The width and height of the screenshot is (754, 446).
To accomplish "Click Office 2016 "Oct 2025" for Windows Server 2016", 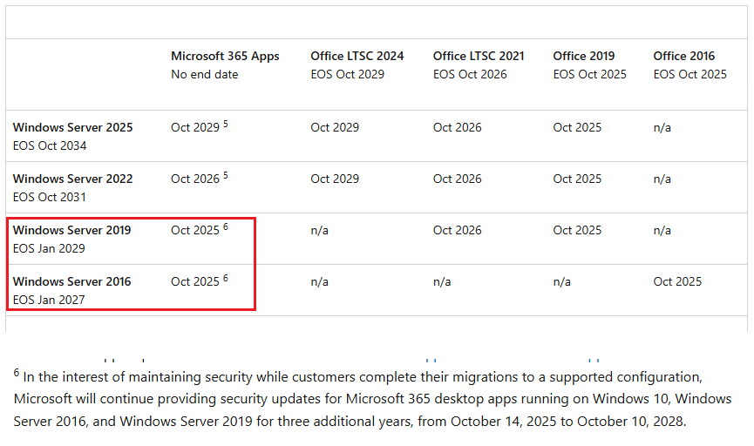I will 677,281.
